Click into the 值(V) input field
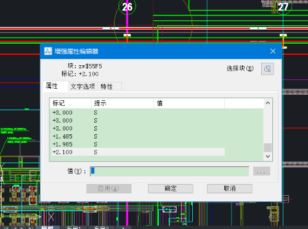 click(x=169, y=171)
